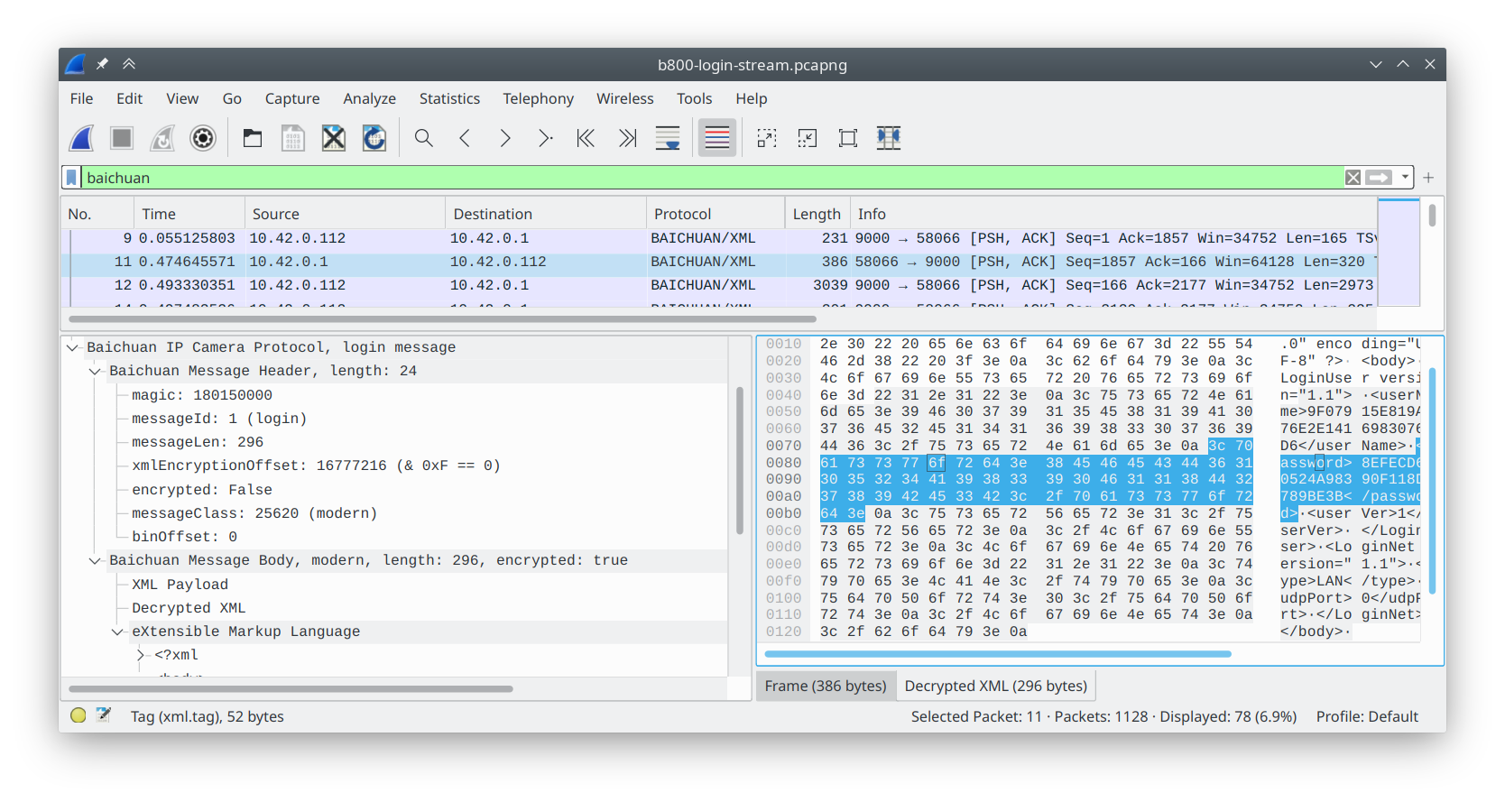Pin window with title bar pin icon
The height and width of the screenshot is (802, 1505).
click(102, 64)
